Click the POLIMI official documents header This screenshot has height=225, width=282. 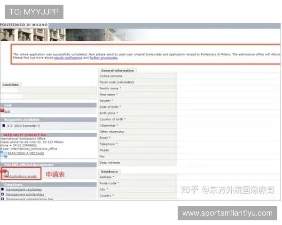point(48,165)
